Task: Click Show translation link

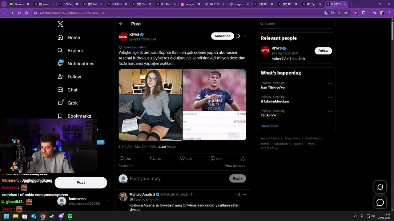Action: (x=135, y=47)
